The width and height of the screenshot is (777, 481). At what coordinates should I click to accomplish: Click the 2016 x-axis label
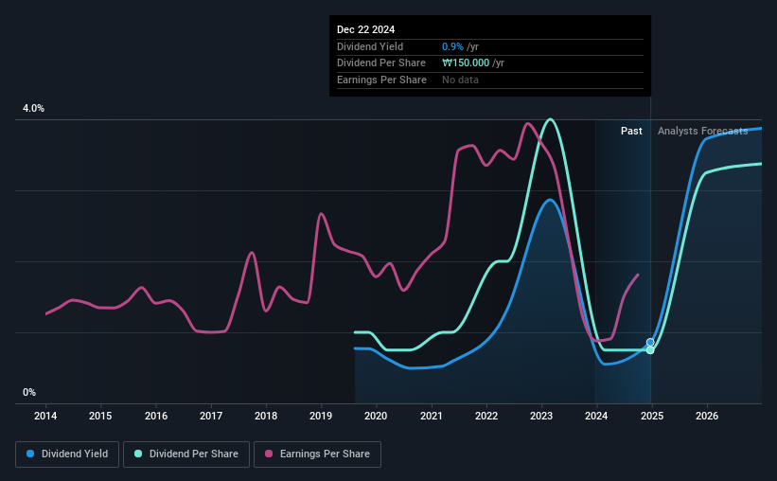156,416
